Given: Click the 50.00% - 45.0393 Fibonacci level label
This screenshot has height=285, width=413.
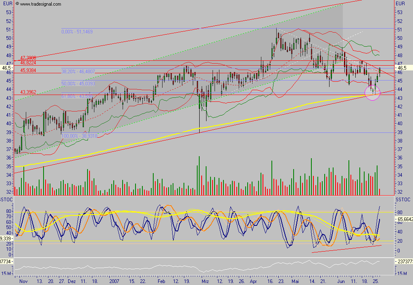Looking at the screenshot, I should pyautogui.click(x=78, y=84).
